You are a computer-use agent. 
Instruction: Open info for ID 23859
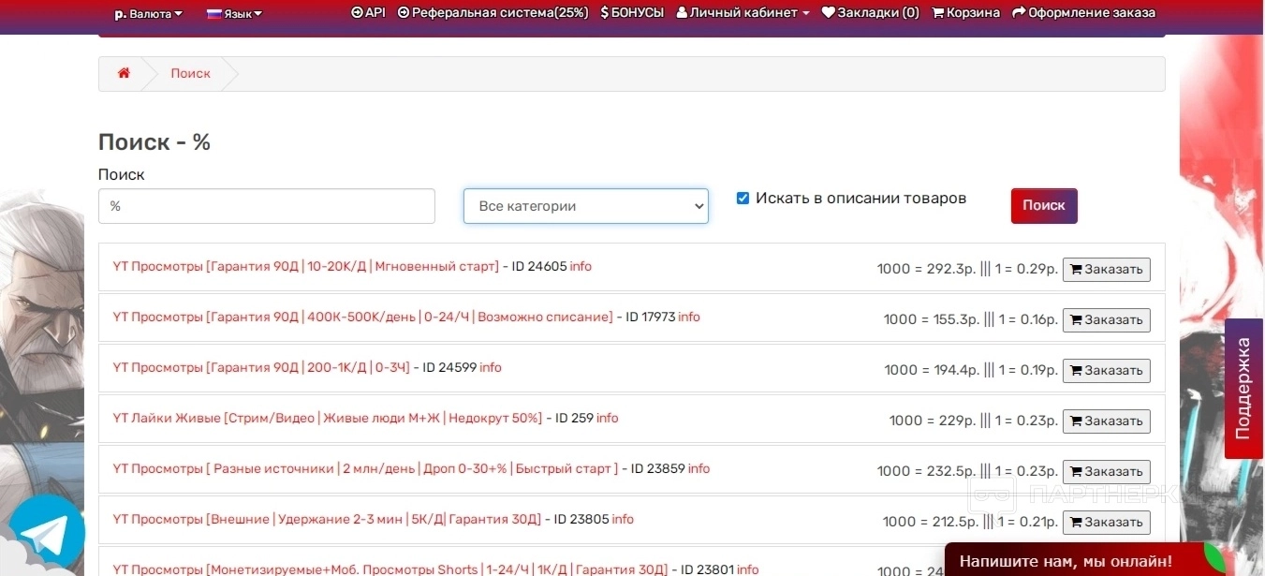(699, 469)
